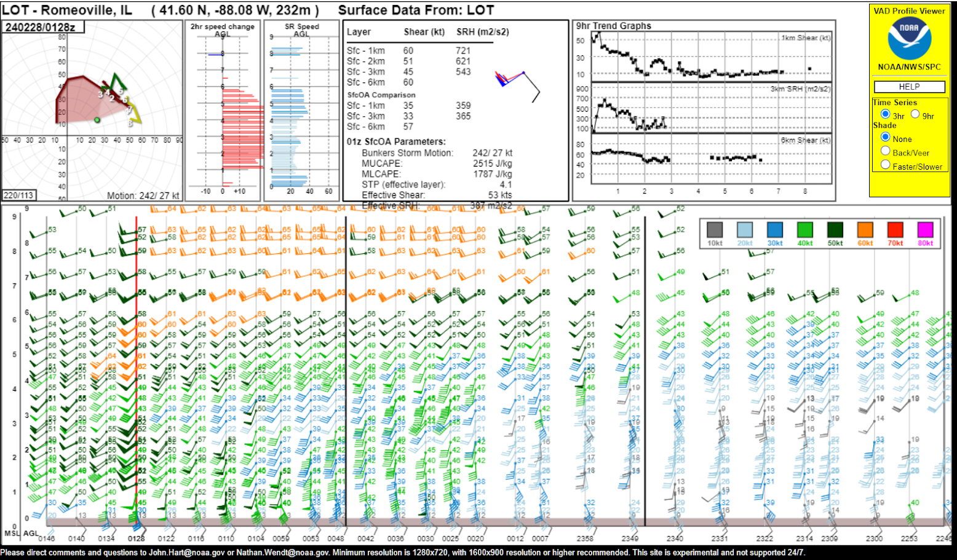Click the 220/113 hodograph readout
Viewport: 957px width, 560px height.
tap(19, 195)
